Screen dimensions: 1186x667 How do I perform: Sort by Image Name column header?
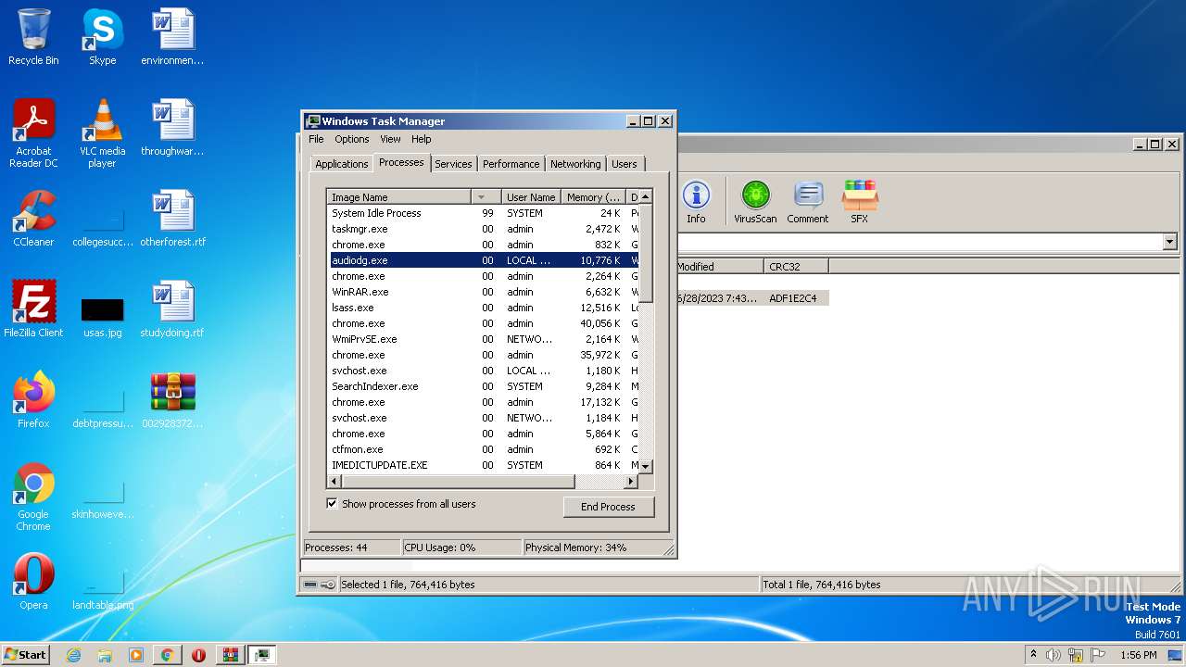(399, 197)
